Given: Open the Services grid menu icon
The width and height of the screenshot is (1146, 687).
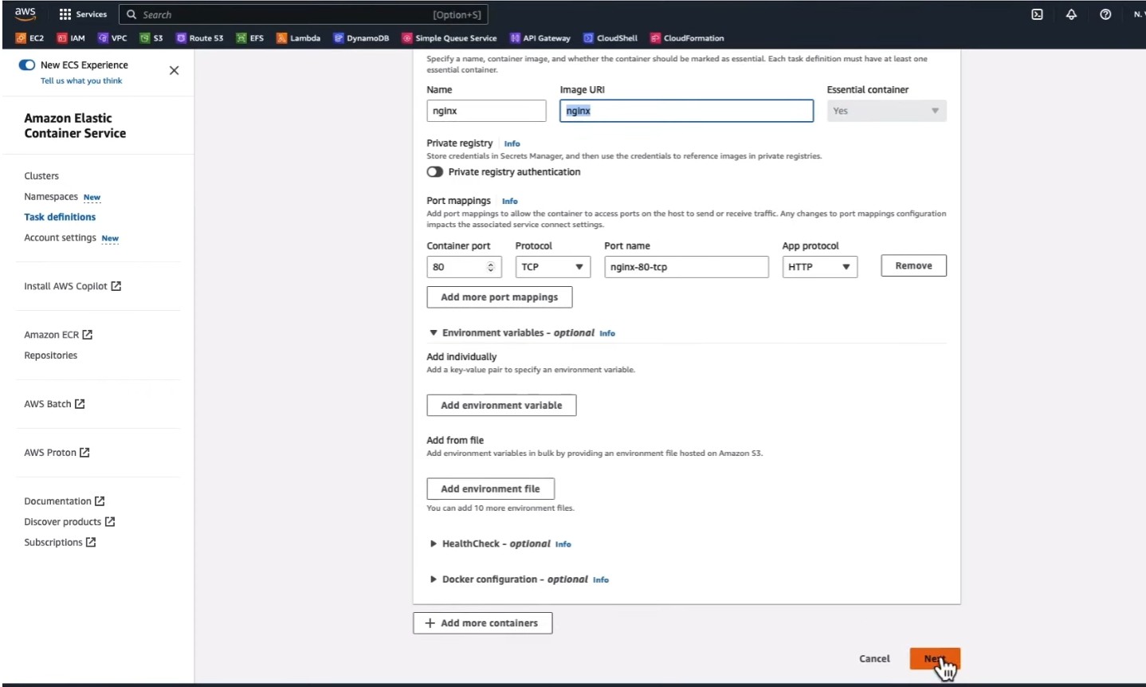Looking at the screenshot, I should (65, 14).
